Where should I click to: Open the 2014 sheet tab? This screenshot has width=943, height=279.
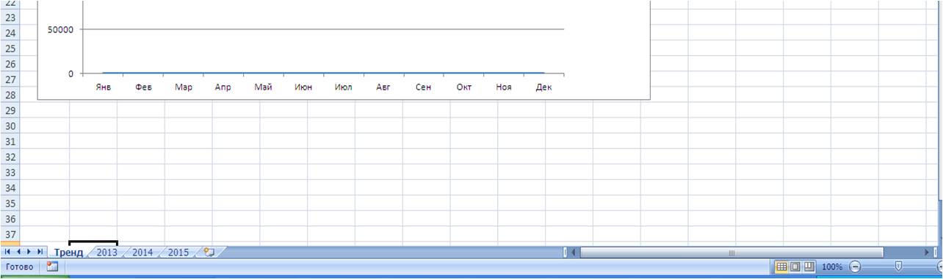[x=142, y=252]
